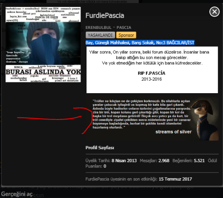The width and height of the screenshot is (223, 198).
Task: Click the ERENBULBUL - PASCIA user title
Action: click(x=108, y=28)
